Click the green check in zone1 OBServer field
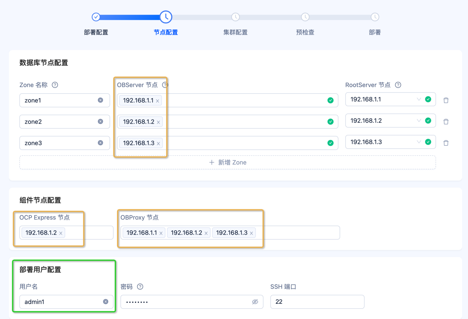The width and height of the screenshot is (468, 319). click(330, 100)
